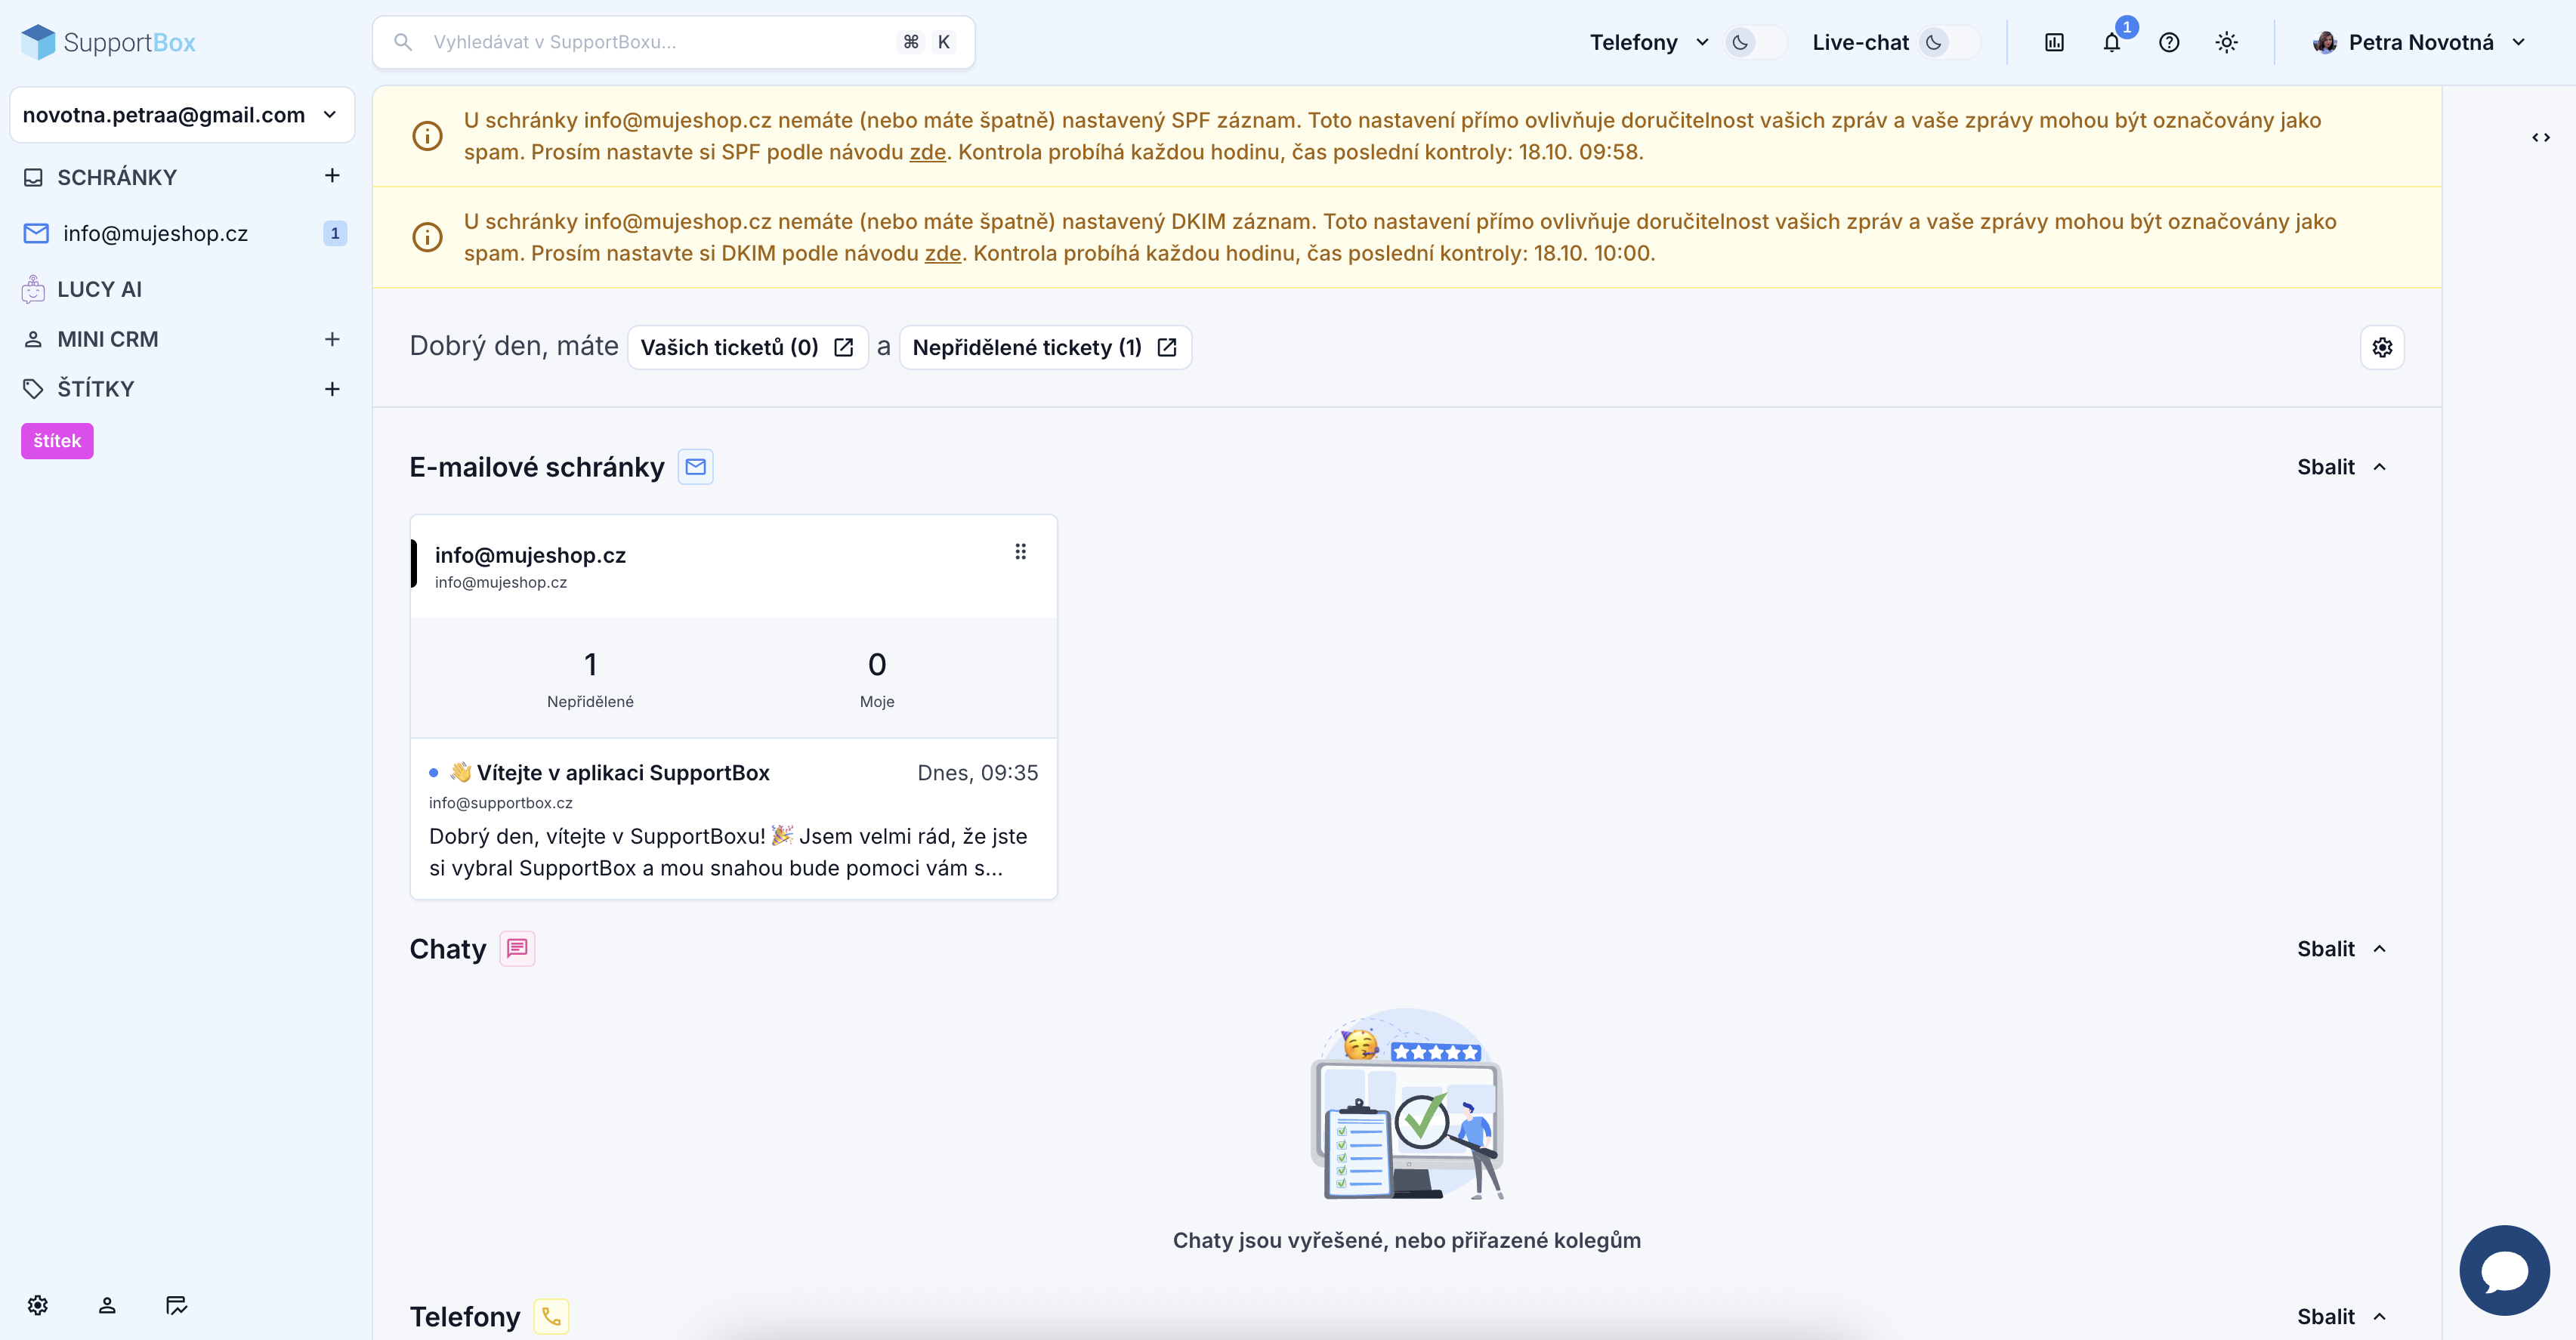
Task: Follow the 'zde' link in SPF warning
Action: tap(927, 152)
